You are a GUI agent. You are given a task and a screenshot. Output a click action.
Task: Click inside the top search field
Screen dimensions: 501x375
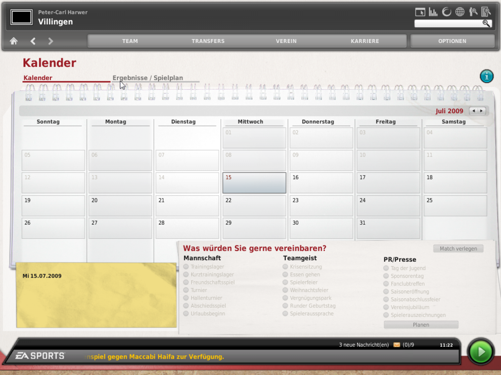pyautogui.click(x=448, y=23)
